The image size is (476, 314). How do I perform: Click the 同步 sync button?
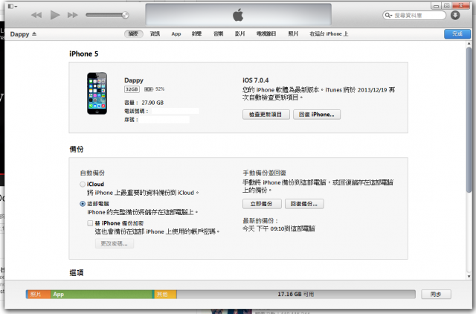[436, 294]
